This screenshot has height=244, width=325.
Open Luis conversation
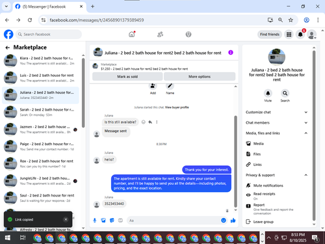pyautogui.click(x=40, y=78)
